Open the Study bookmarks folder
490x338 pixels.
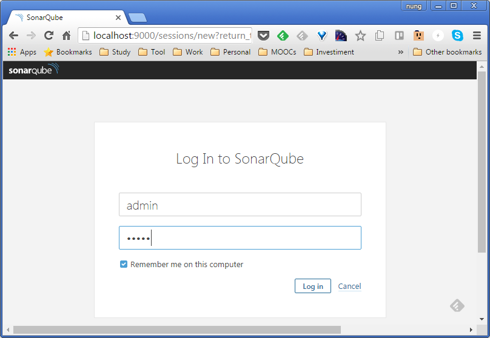(115, 52)
